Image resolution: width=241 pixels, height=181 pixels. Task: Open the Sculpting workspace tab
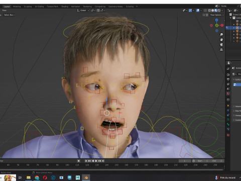pyautogui.click(x=28, y=7)
